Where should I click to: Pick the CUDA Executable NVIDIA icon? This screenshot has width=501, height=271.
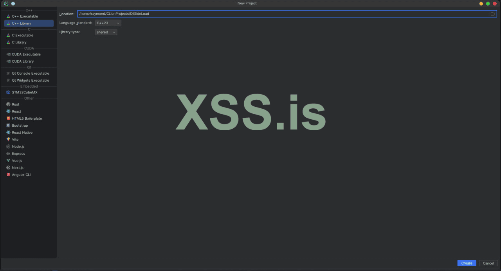point(8,54)
